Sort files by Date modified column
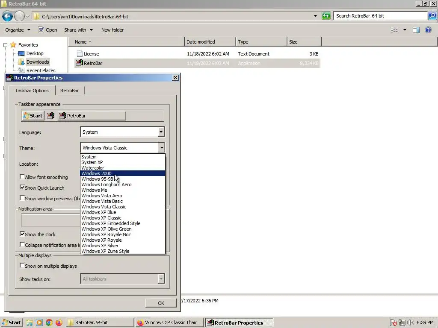Image resolution: width=438 pixels, height=328 pixels. (x=210, y=42)
